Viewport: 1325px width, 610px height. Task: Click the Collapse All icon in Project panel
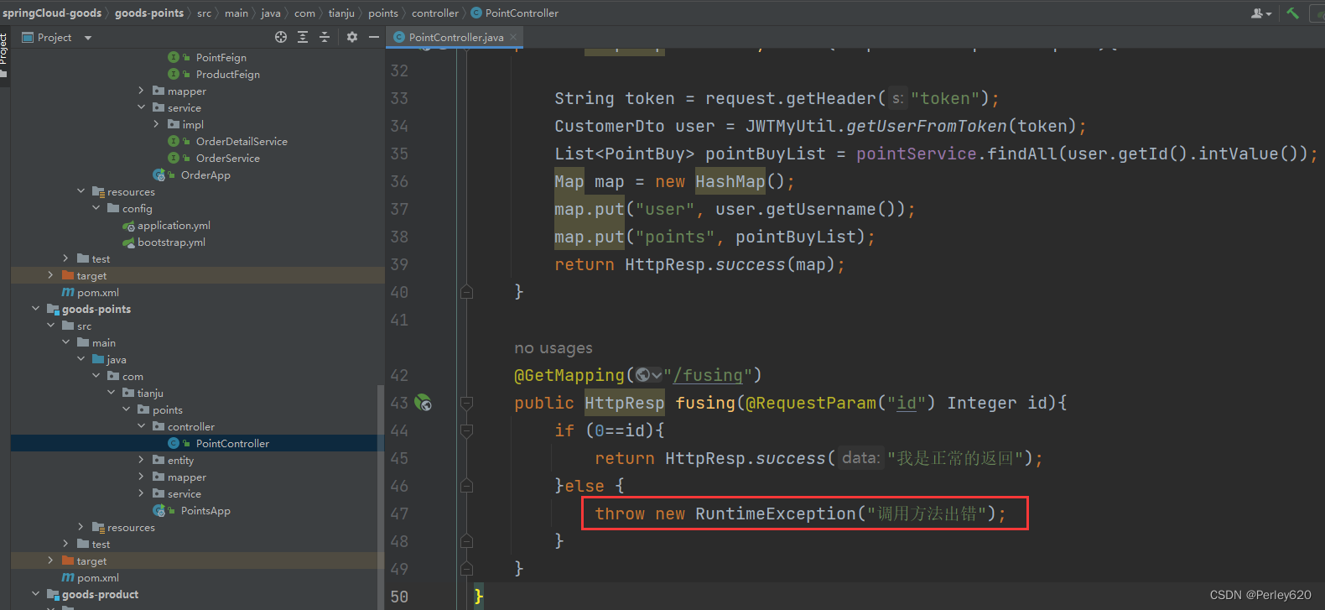(x=325, y=37)
